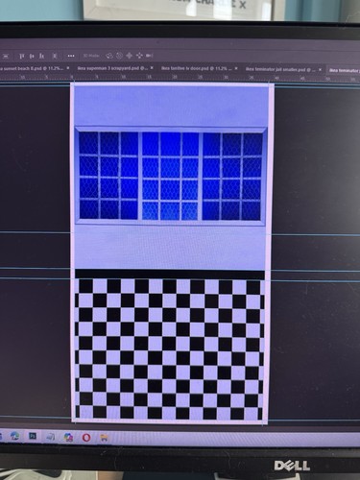Open the three-dots align options
Screen dimensions: 360x480
(x=71, y=56)
